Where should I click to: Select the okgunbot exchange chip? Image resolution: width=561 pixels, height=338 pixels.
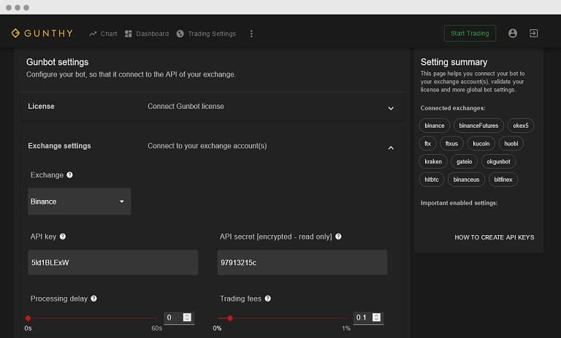point(498,161)
